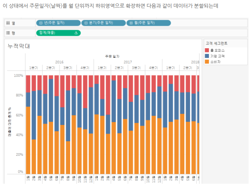This screenshot has height=194, width=250.
Task: Click red segment of first bar in 2016 3분기
Action: 62,91
